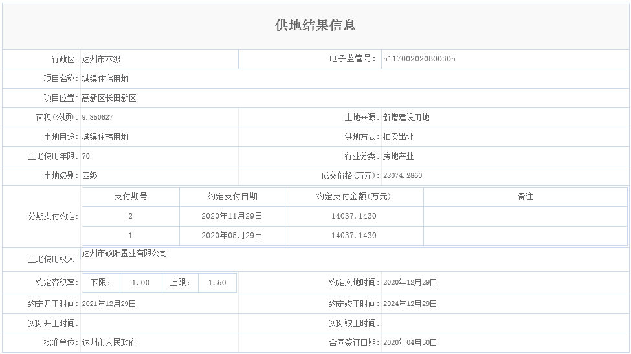Click the 约定容积率 label
This screenshot has width=631, height=354.
(57, 282)
